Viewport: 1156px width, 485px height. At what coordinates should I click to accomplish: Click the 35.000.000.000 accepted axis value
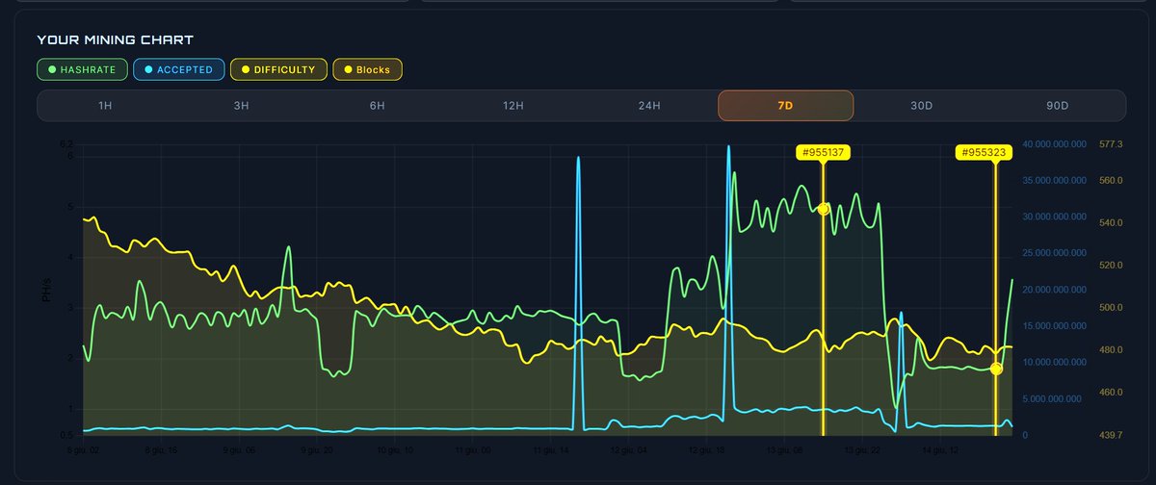pos(1055,180)
